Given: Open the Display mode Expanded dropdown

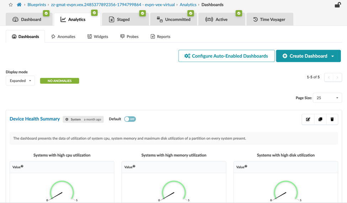Looking at the screenshot, I should pyautogui.click(x=20, y=81).
